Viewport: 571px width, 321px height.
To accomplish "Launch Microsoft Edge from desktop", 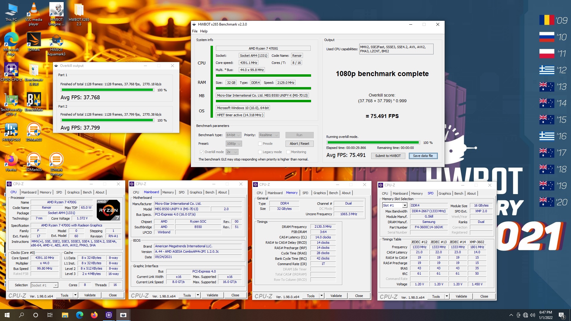I will (11, 44).
